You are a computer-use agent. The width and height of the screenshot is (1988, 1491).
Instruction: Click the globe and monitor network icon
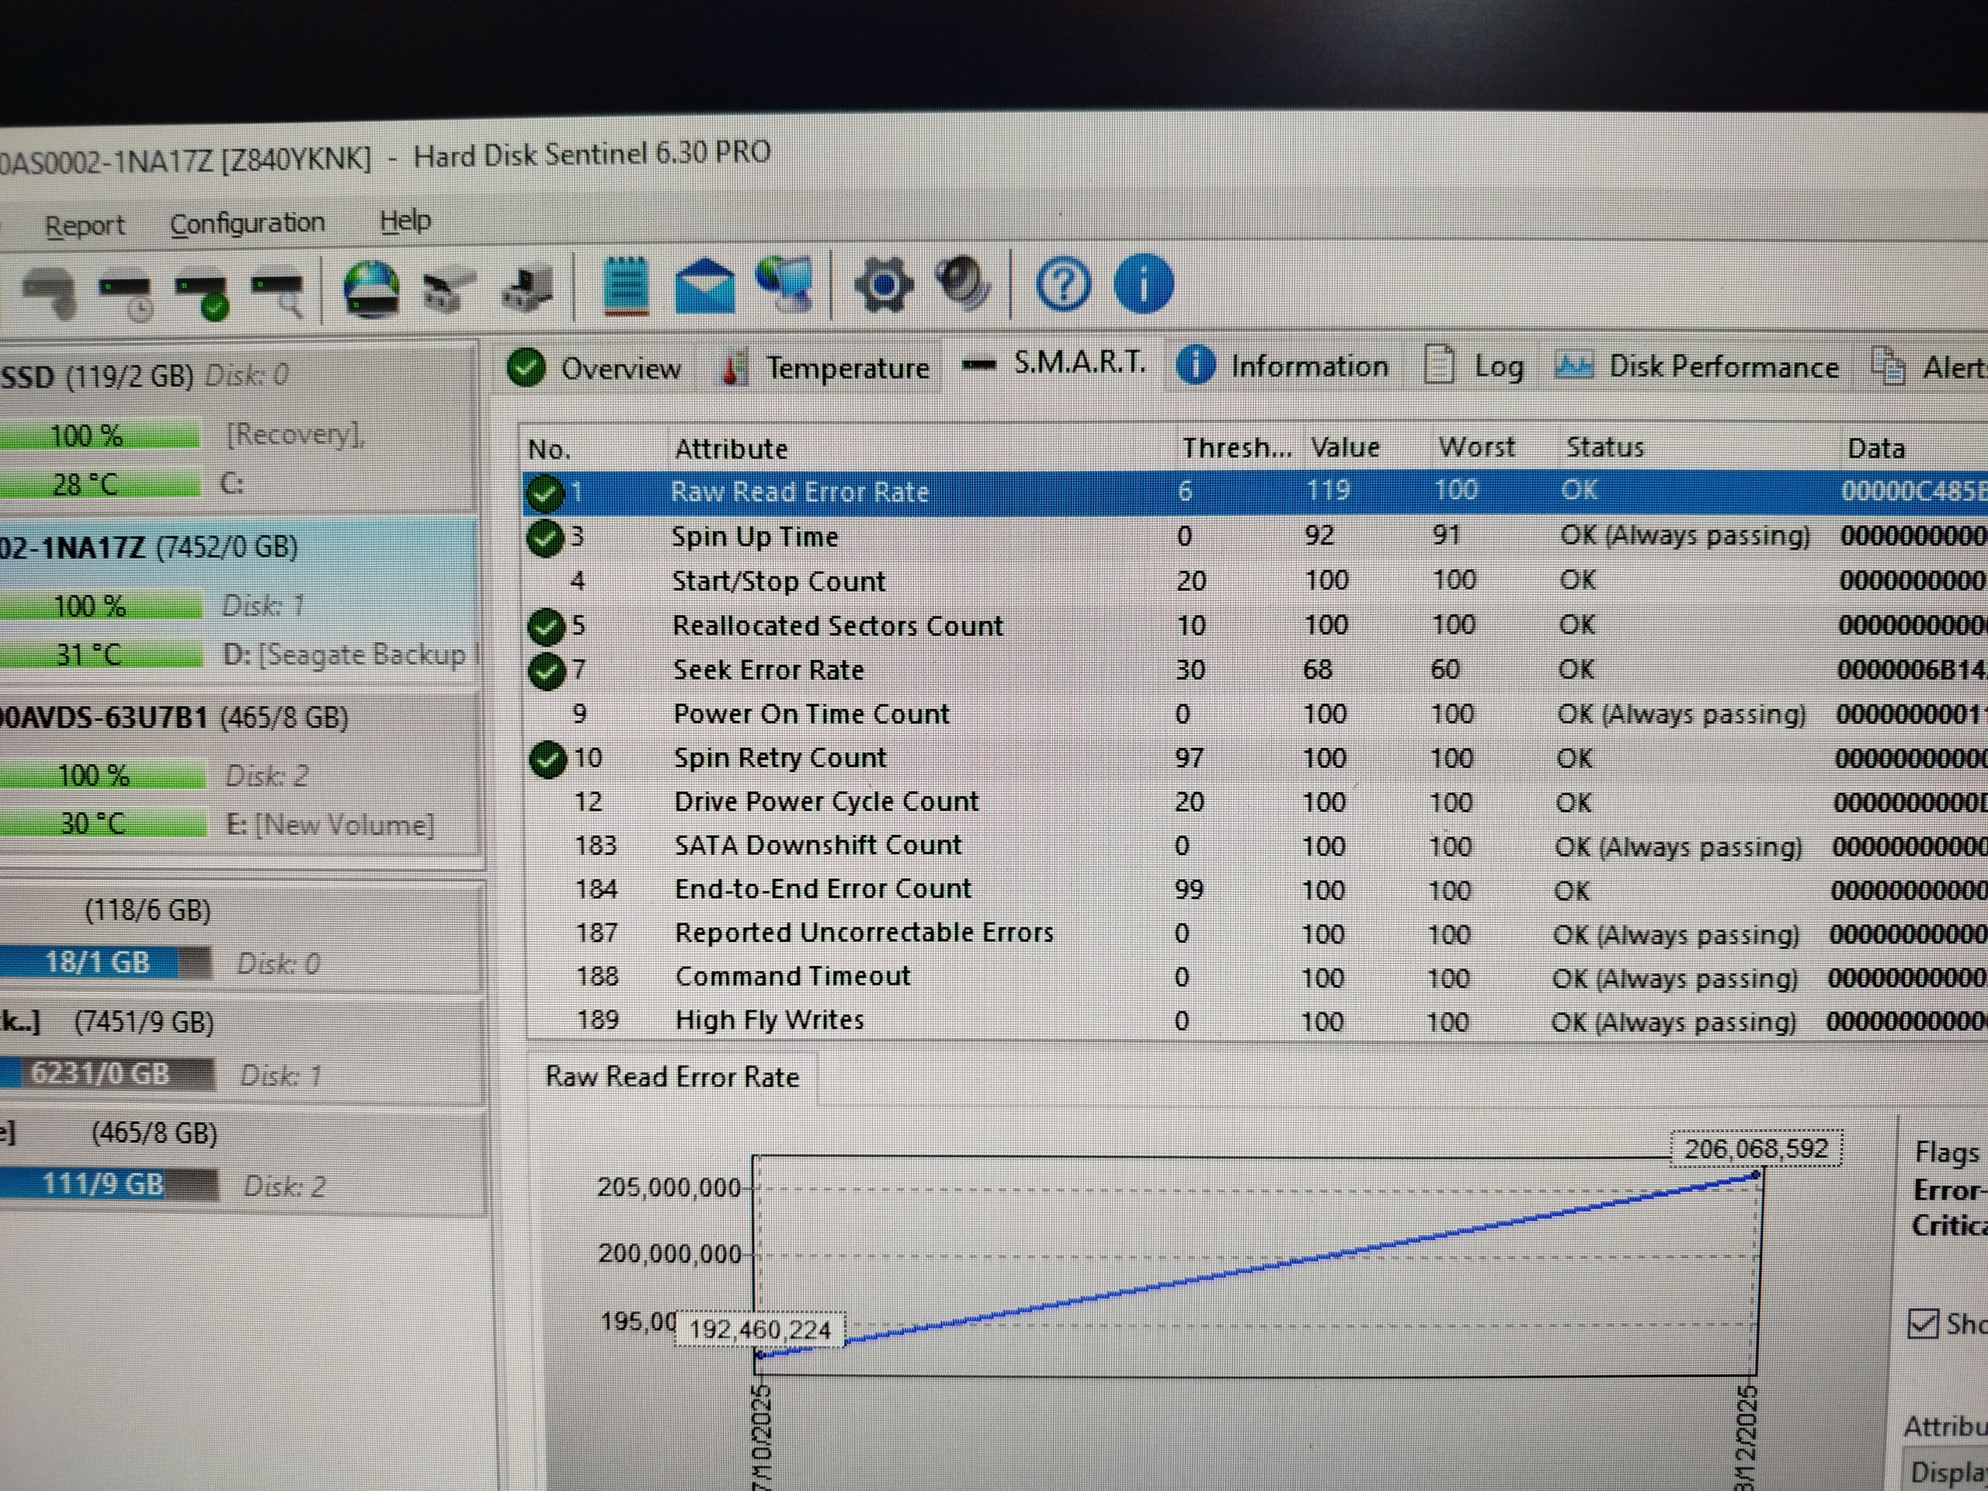(784, 283)
